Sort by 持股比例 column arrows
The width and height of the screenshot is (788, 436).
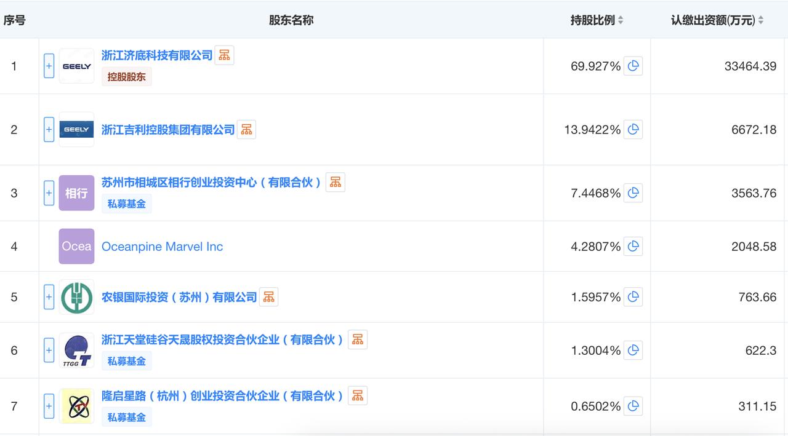[621, 20]
